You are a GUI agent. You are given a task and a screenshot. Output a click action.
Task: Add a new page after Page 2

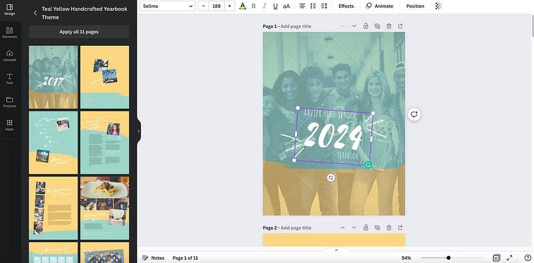(x=400, y=228)
